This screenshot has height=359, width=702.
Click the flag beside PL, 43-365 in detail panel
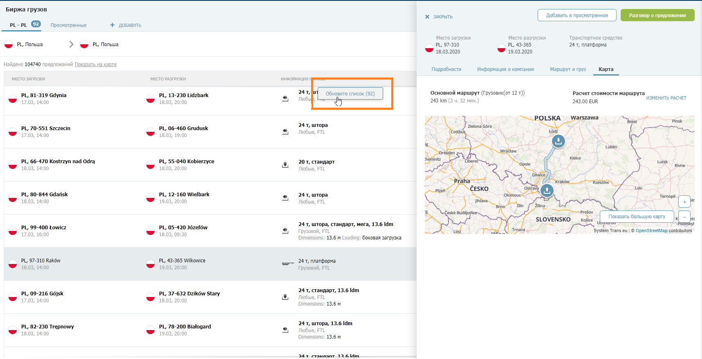(x=502, y=48)
